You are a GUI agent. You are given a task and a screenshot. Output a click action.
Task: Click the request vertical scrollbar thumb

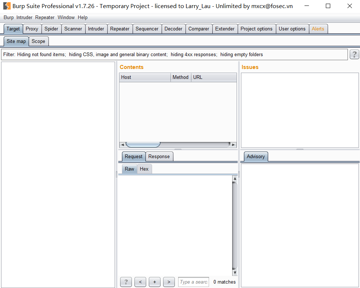(x=235, y=225)
